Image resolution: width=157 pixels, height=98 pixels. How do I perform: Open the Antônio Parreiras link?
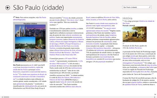(x=135, y=48)
